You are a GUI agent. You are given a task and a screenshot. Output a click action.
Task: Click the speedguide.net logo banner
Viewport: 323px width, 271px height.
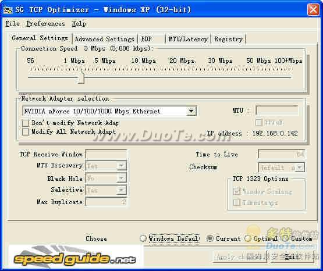(76, 257)
